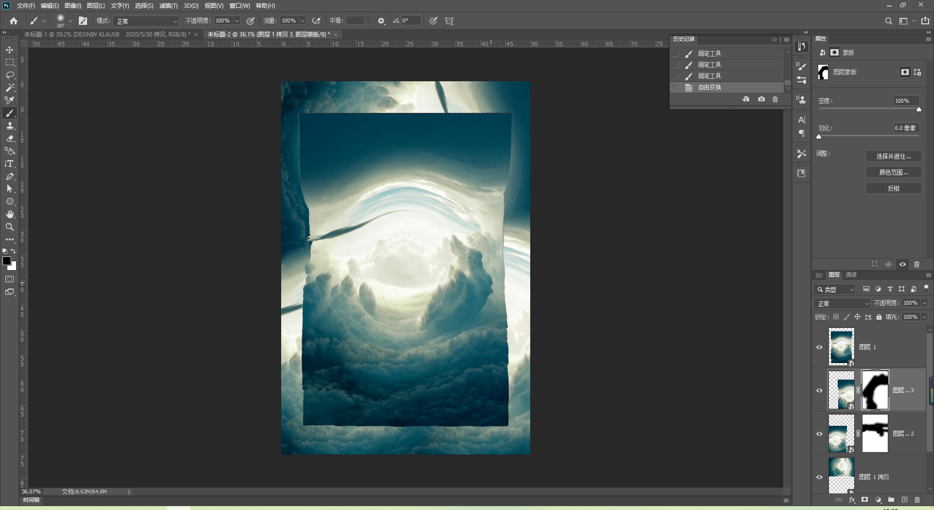Click the 反相 invert button
Viewport: 934px width, 510px height.
[894, 188]
